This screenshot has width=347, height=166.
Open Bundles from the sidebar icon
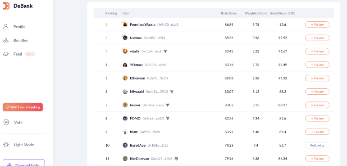[6, 40]
